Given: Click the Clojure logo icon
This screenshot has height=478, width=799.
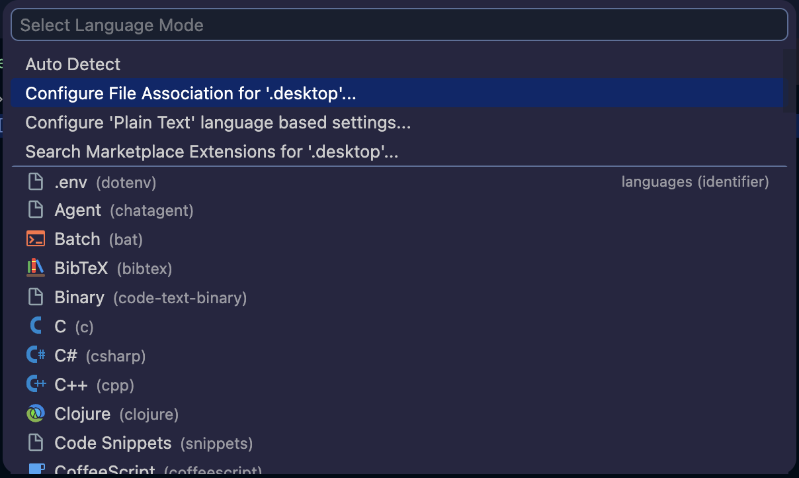Looking at the screenshot, I should (x=35, y=414).
